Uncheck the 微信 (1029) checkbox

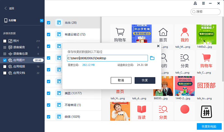(48, 117)
